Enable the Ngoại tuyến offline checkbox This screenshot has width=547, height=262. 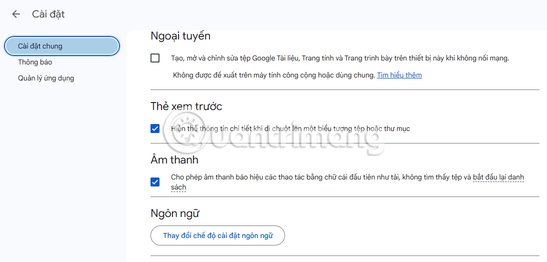[x=155, y=58]
